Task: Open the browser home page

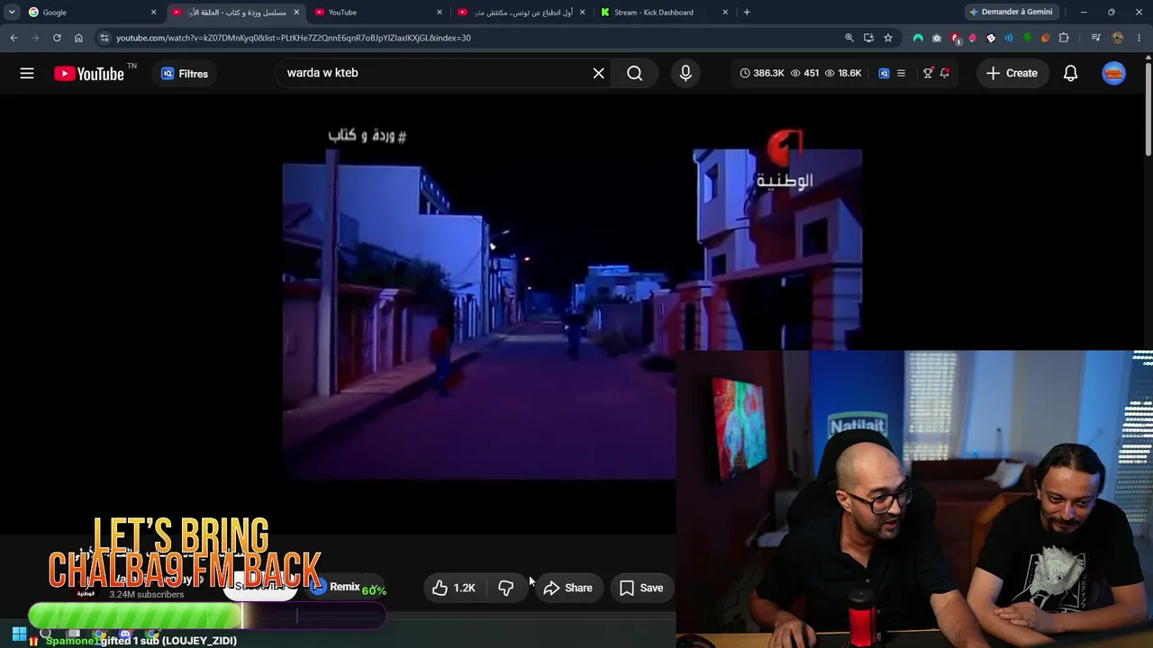Action: (78, 38)
